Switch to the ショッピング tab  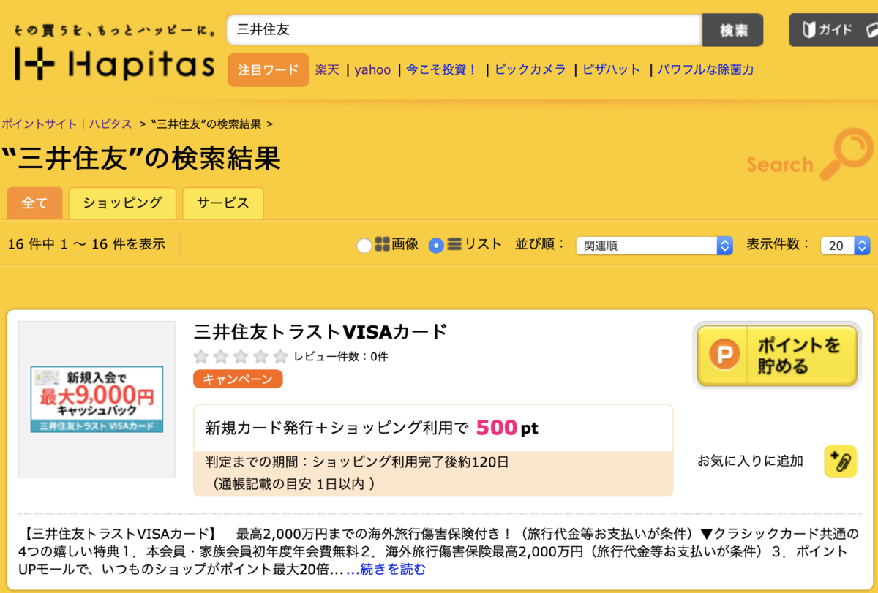(122, 203)
